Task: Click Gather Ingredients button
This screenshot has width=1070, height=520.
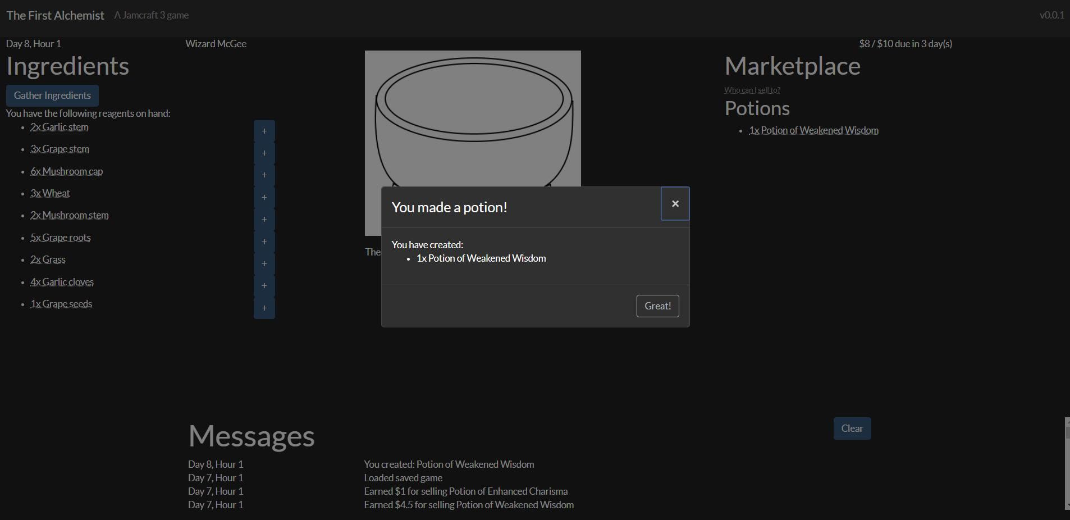Action: [x=52, y=95]
